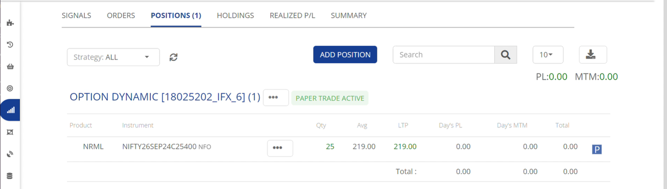Open the history clock sidebar icon
Image resolution: width=667 pixels, height=189 pixels.
click(x=10, y=45)
